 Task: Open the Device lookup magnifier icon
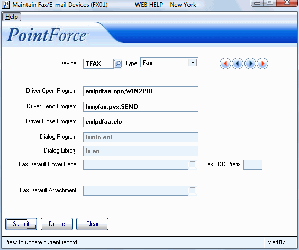[118, 64]
